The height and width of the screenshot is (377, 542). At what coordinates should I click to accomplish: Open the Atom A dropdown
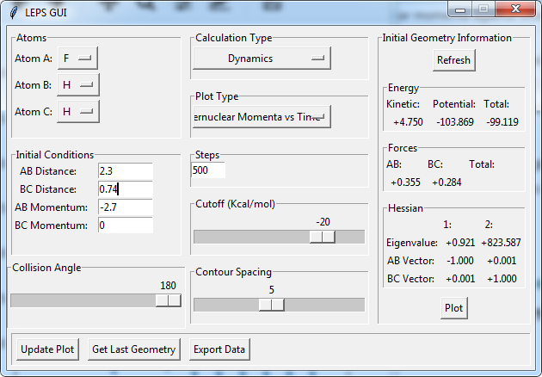click(77, 59)
